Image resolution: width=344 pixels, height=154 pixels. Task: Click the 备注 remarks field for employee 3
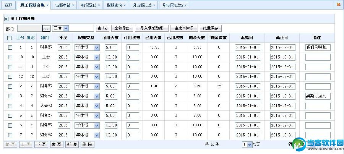(x=318, y=96)
